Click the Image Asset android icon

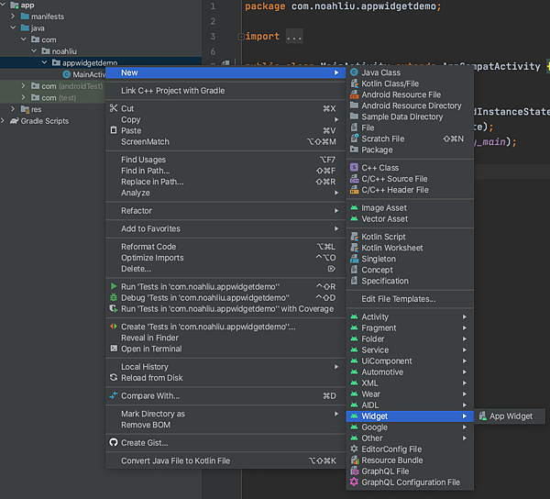click(x=354, y=207)
